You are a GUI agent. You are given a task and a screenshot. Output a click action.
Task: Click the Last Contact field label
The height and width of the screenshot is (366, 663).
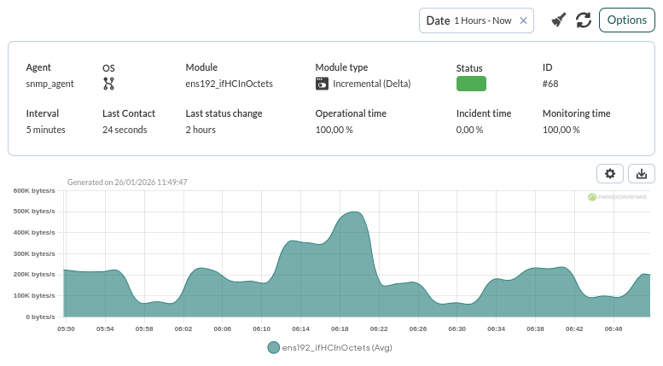pos(129,113)
